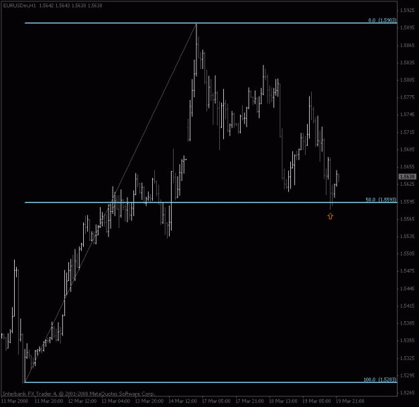419x407 pixels.
Task: Click the 18 Mar 13:00 time axis label
Action: [283, 401]
